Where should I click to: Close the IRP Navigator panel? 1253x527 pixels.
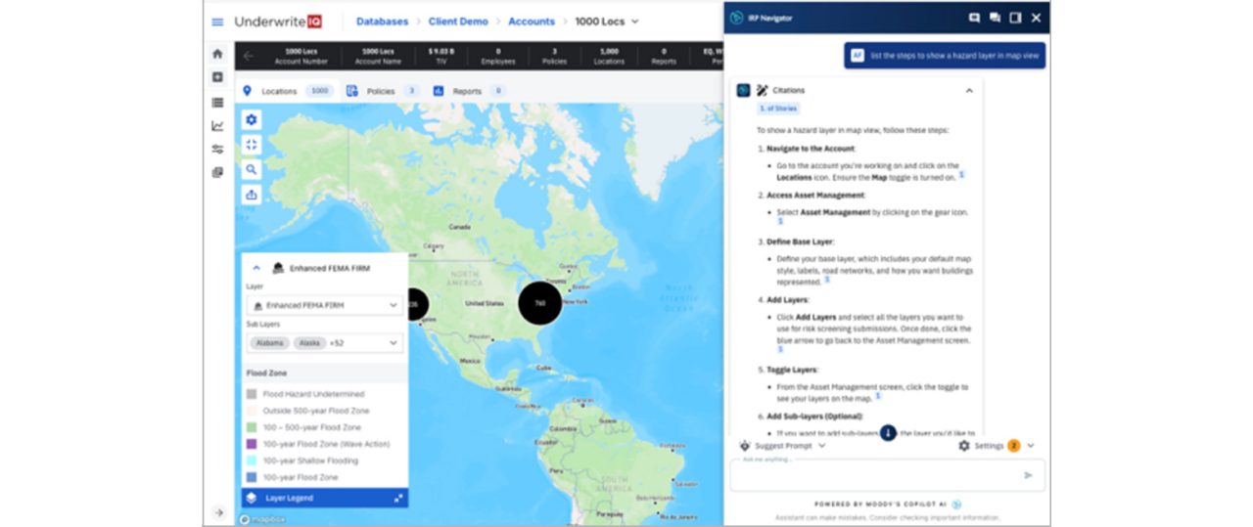pyautogui.click(x=1036, y=18)
